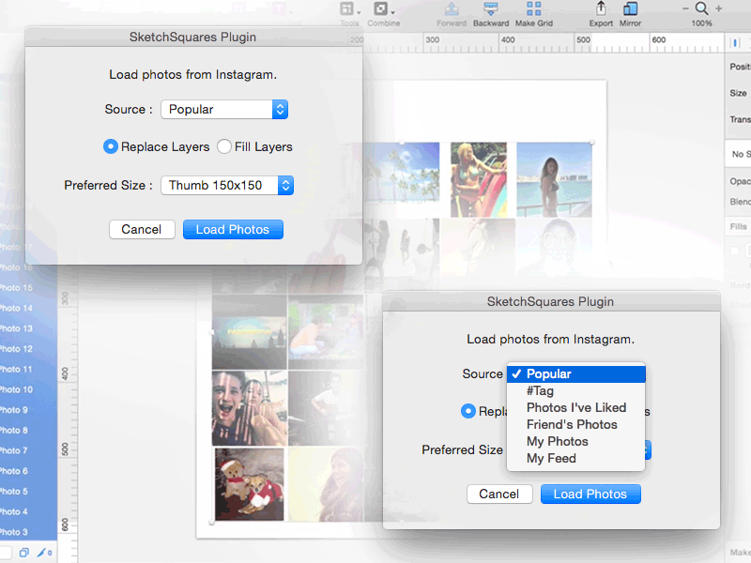Click the Forward toolbar icon
This screenshot has height=563, width=751.
[x=452, y=9]
